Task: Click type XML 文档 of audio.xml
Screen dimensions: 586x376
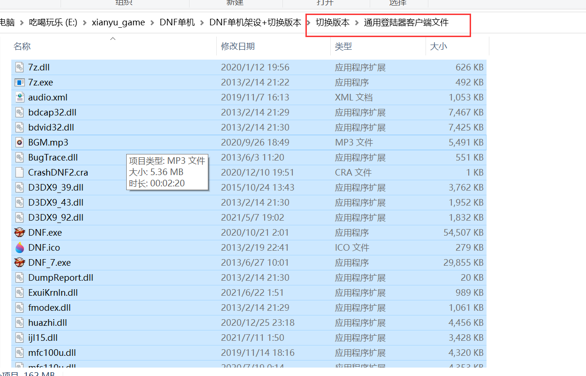Action: click(x=354, y=97)
